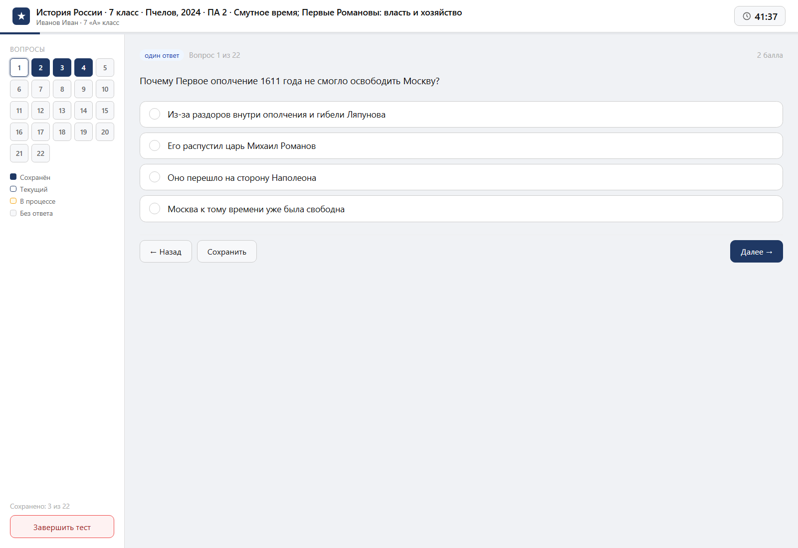Select question 14 tile
Screen dimensions: 798x548
83,111
